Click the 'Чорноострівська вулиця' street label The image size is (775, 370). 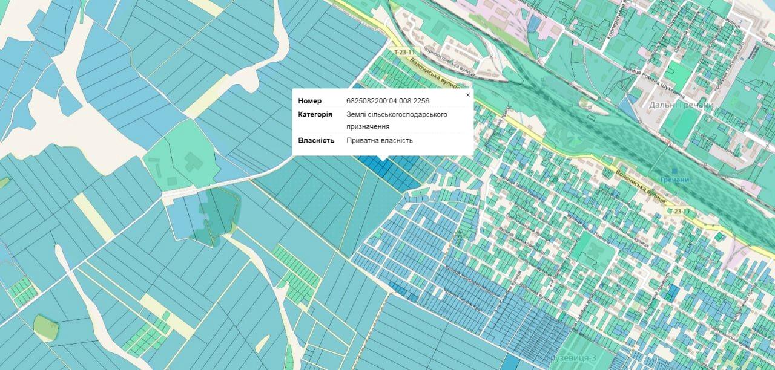[449, 60]
